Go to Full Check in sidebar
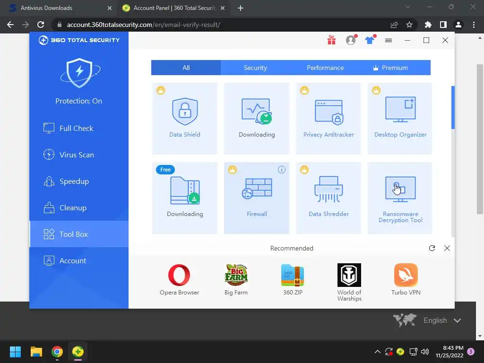 tap(79, 128)
